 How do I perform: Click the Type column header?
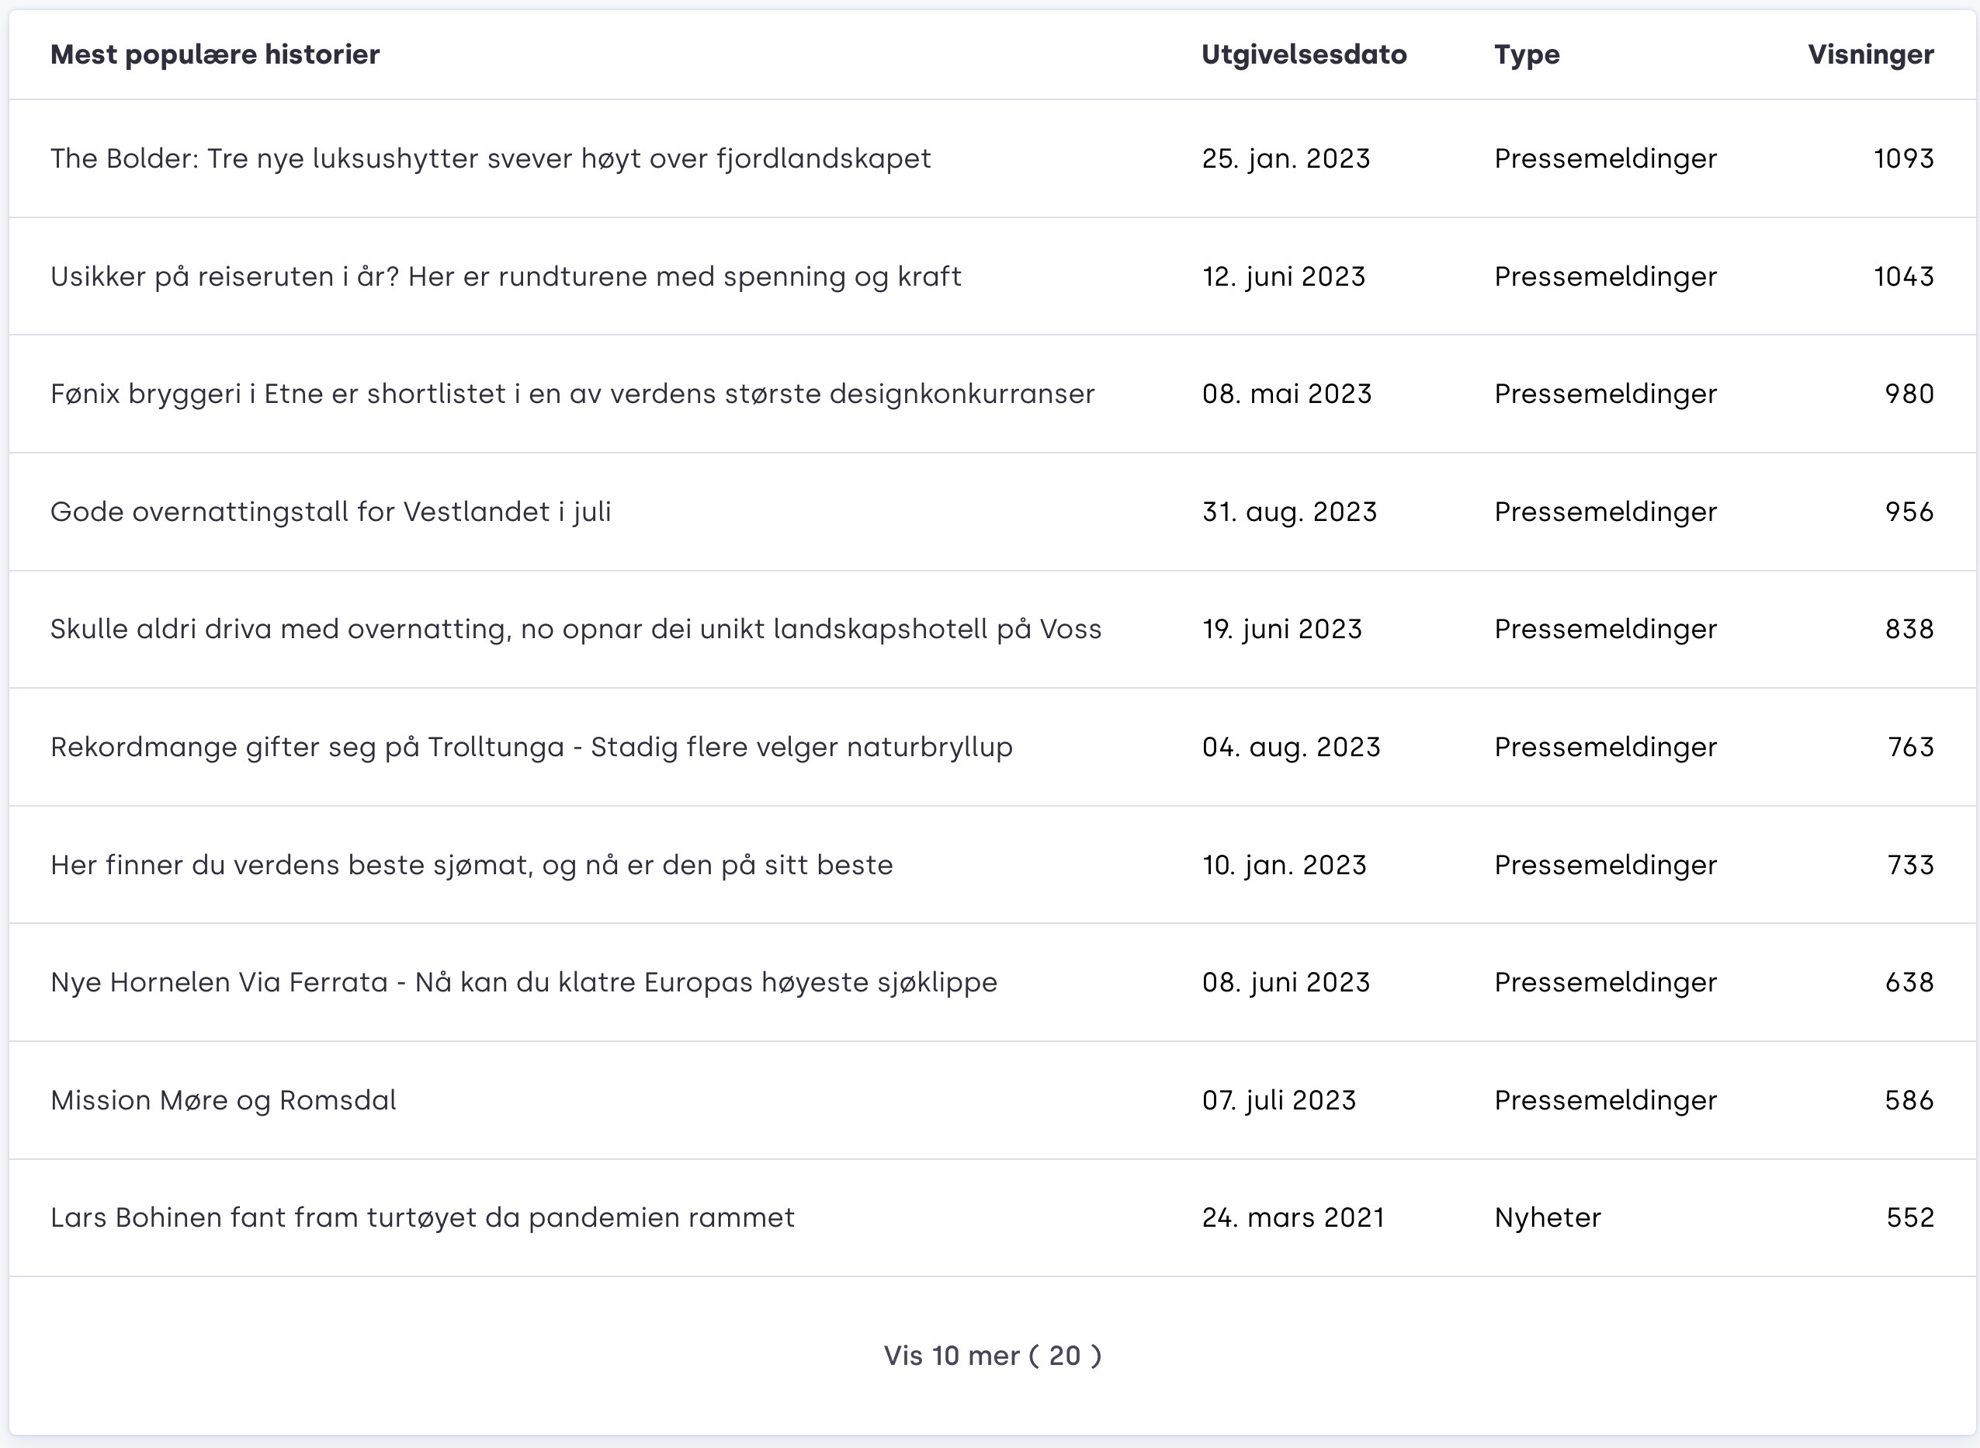coord(1526,54)
